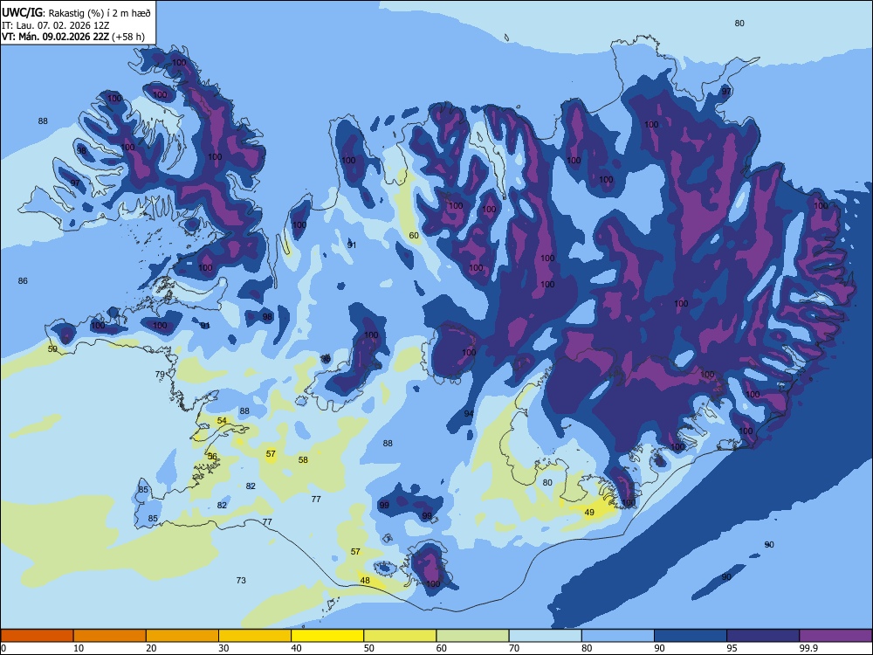Click the '58' humidity value on the map
873x655 pixels.
[303, 460]
